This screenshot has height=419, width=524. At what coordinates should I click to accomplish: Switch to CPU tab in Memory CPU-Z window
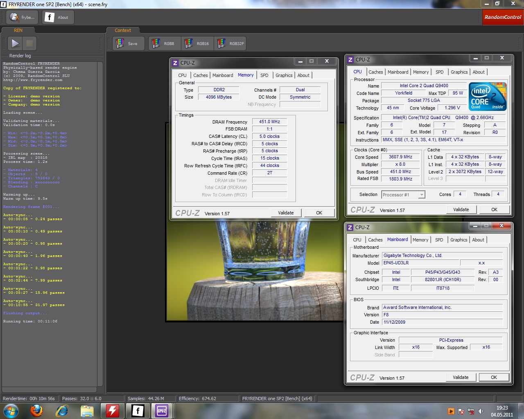coord(182,75)
